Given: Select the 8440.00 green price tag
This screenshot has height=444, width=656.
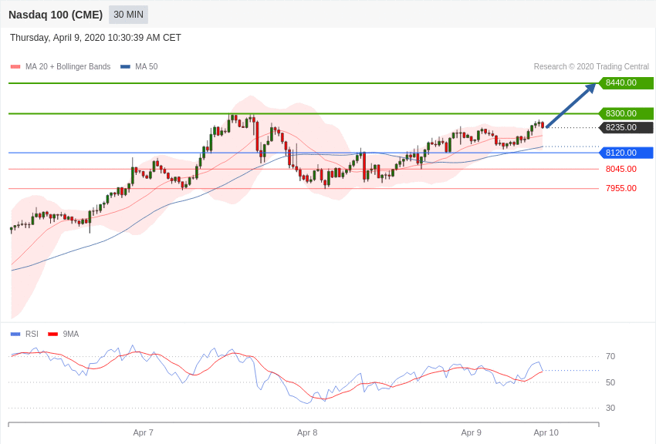Looking at the screenshot, I should (x=626, y=82).
